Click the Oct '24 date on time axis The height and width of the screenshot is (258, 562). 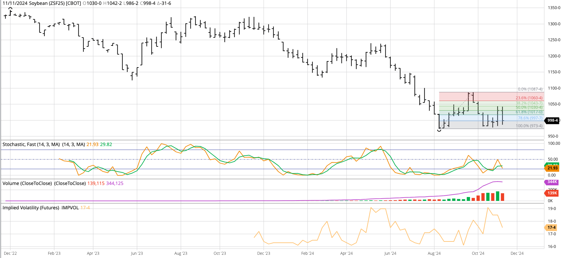pyautogui.click(x=478, y=253)
